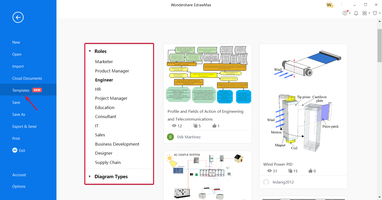Open dropdown arrow next to apps grid
Image resolution: width=382 pixels, height=200 pixels.
pyautogui.click(x=369, y=13)
